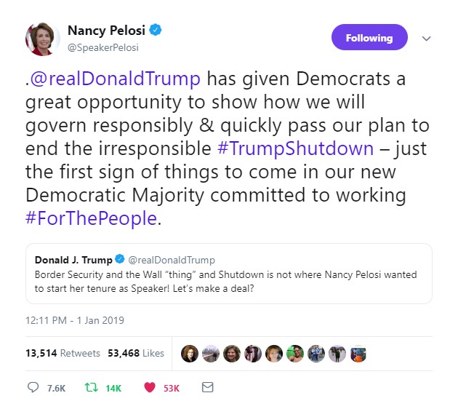Click the reply speech bubble icon
This screenshot has width=458, height=409.
click(x=33, y=388)
